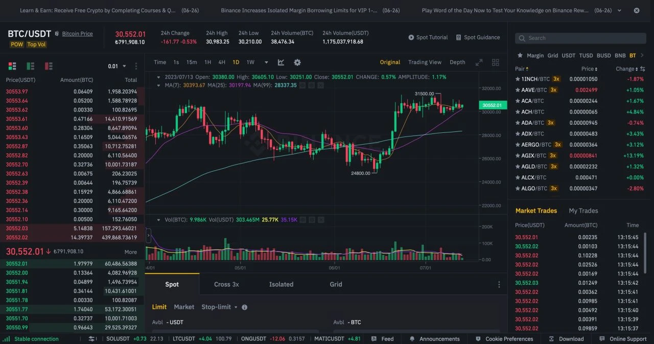Expand chart to fullscreen
654x344 pixels.
479,62
